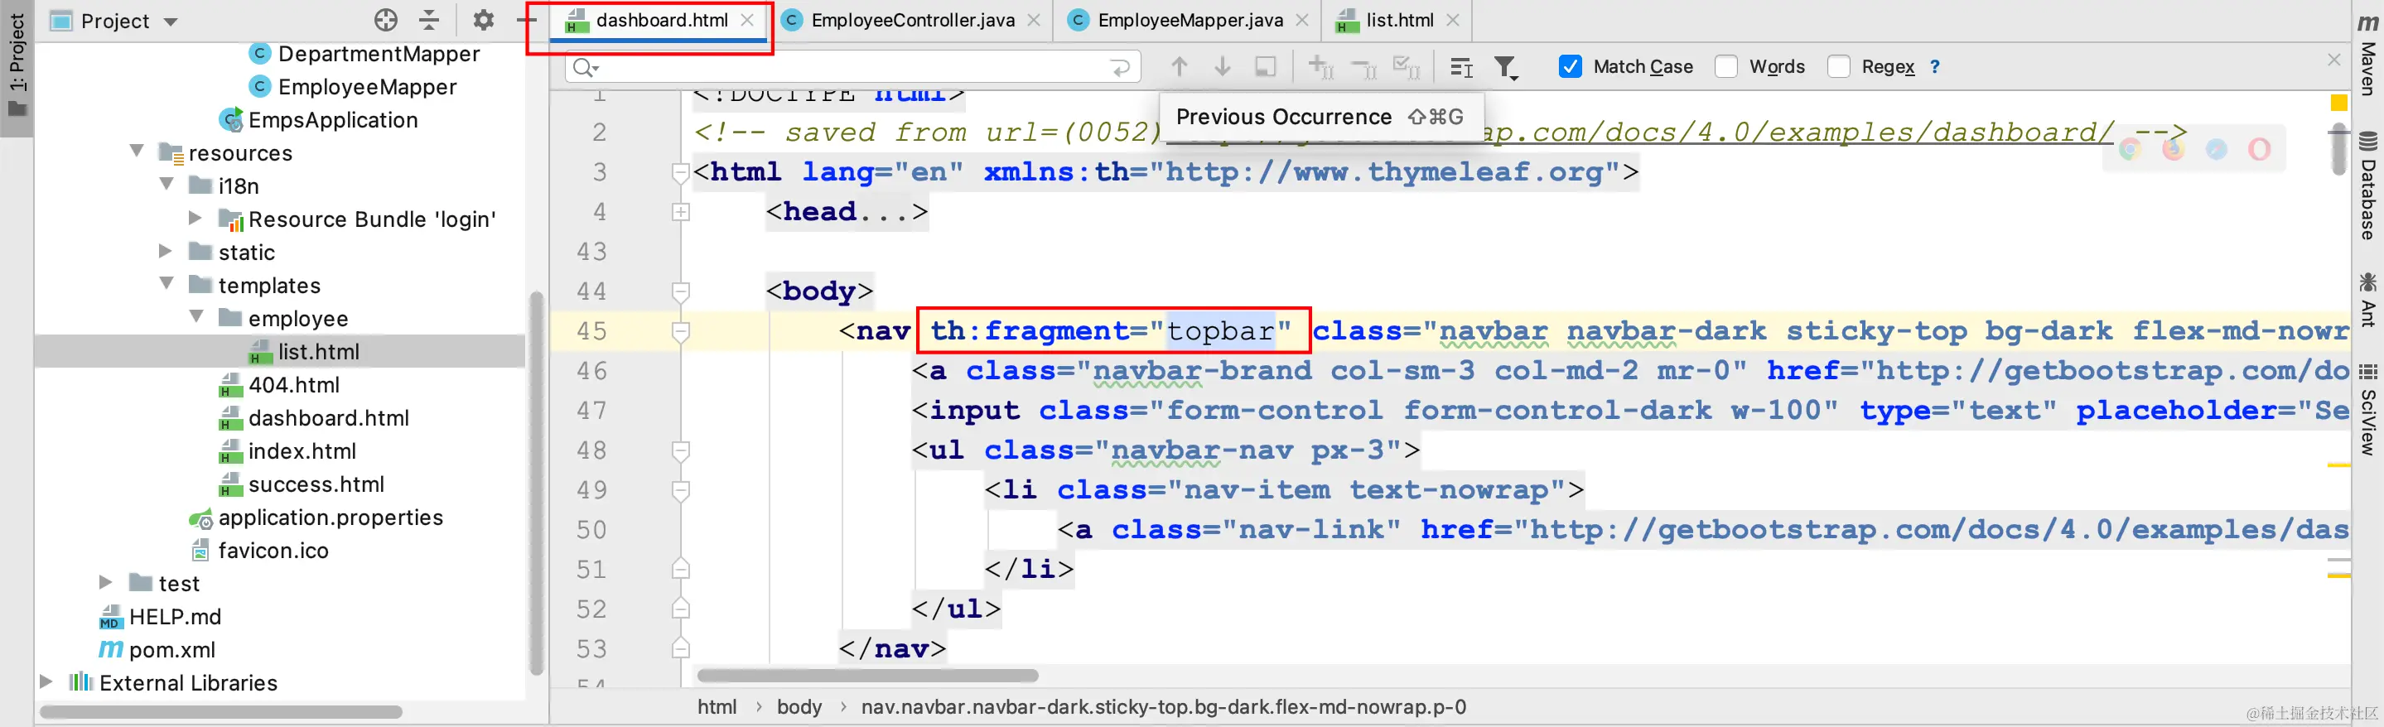Collapse the i18n folder

[166, 184]
